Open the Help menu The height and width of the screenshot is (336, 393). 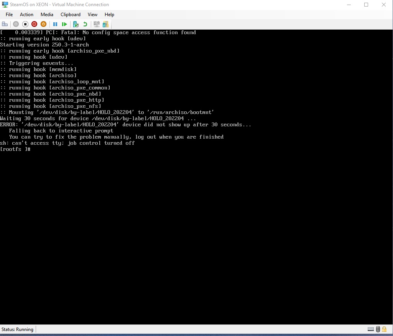pos(109,15)
